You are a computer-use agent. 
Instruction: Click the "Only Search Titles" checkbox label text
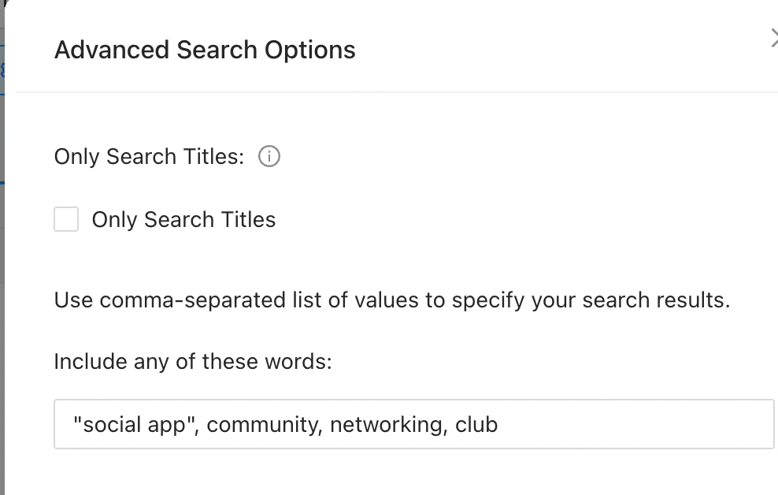(x=183, y=220)
